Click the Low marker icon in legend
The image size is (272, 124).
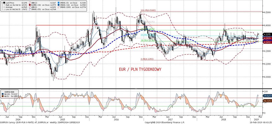[x=4, y=9]
